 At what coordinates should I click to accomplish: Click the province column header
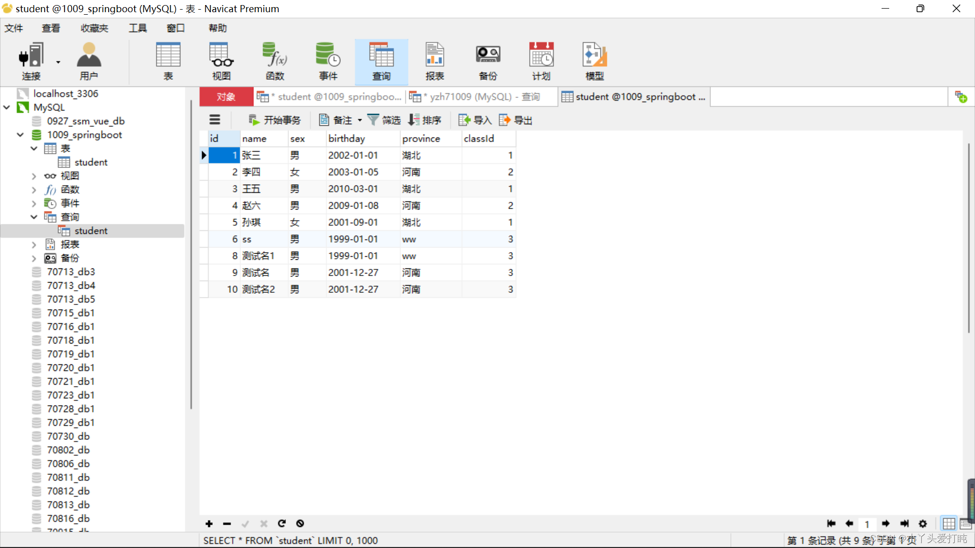click(x=431, y=139)
